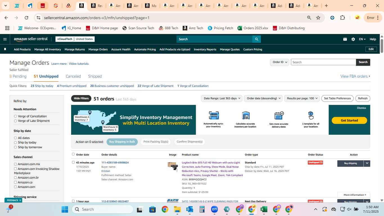The height and width of the screenshot is (216, 384).
Task: Open order link 111-4293189-6909824
Action: 115,163
